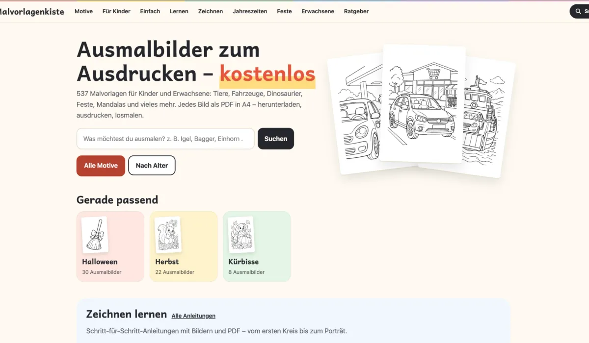Click the Nach Alter button
This screenshot has height=343, width=589.
(152, 166)
